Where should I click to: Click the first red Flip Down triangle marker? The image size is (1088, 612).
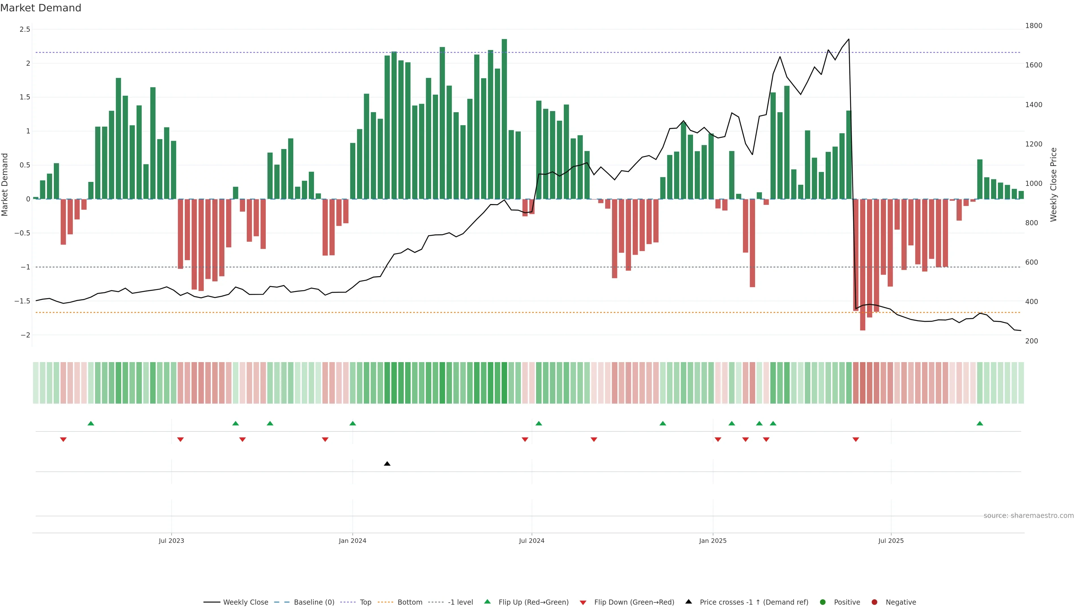point(63,440)
